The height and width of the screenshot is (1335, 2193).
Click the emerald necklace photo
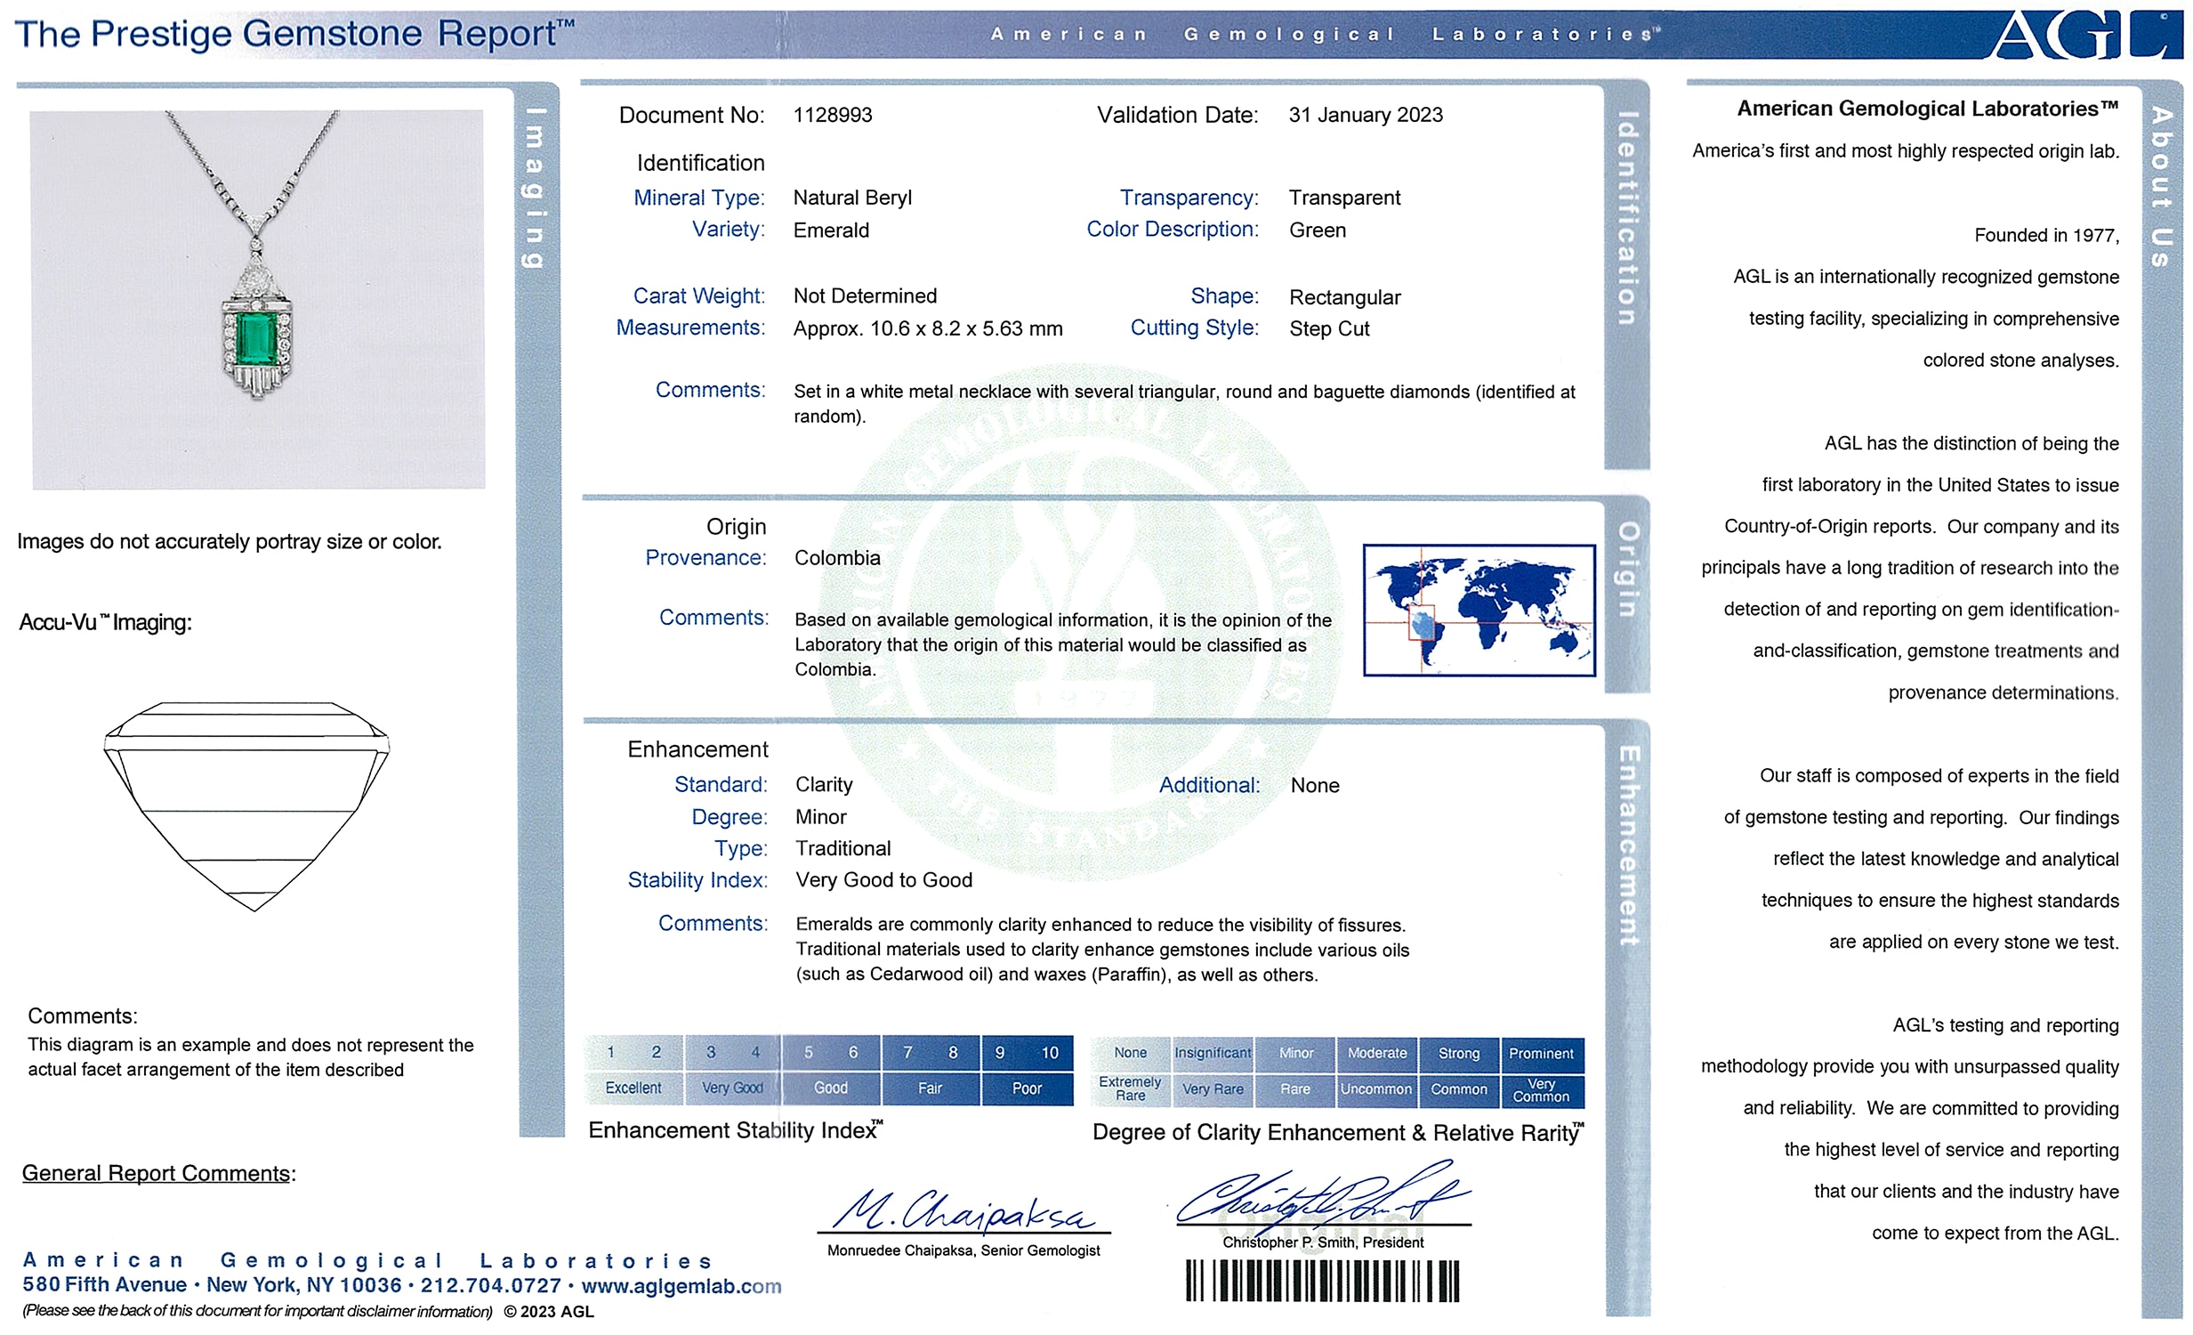[258, 299]
